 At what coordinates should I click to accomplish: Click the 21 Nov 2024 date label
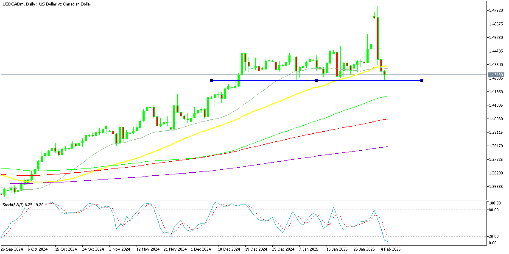pyautogui.click(x=175, y=249)
